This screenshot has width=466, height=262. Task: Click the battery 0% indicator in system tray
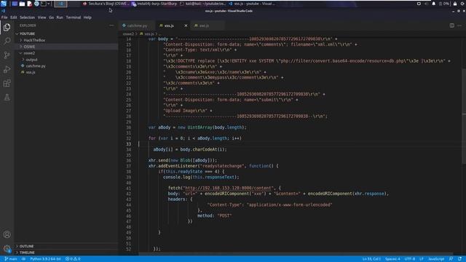click(444, 4)
